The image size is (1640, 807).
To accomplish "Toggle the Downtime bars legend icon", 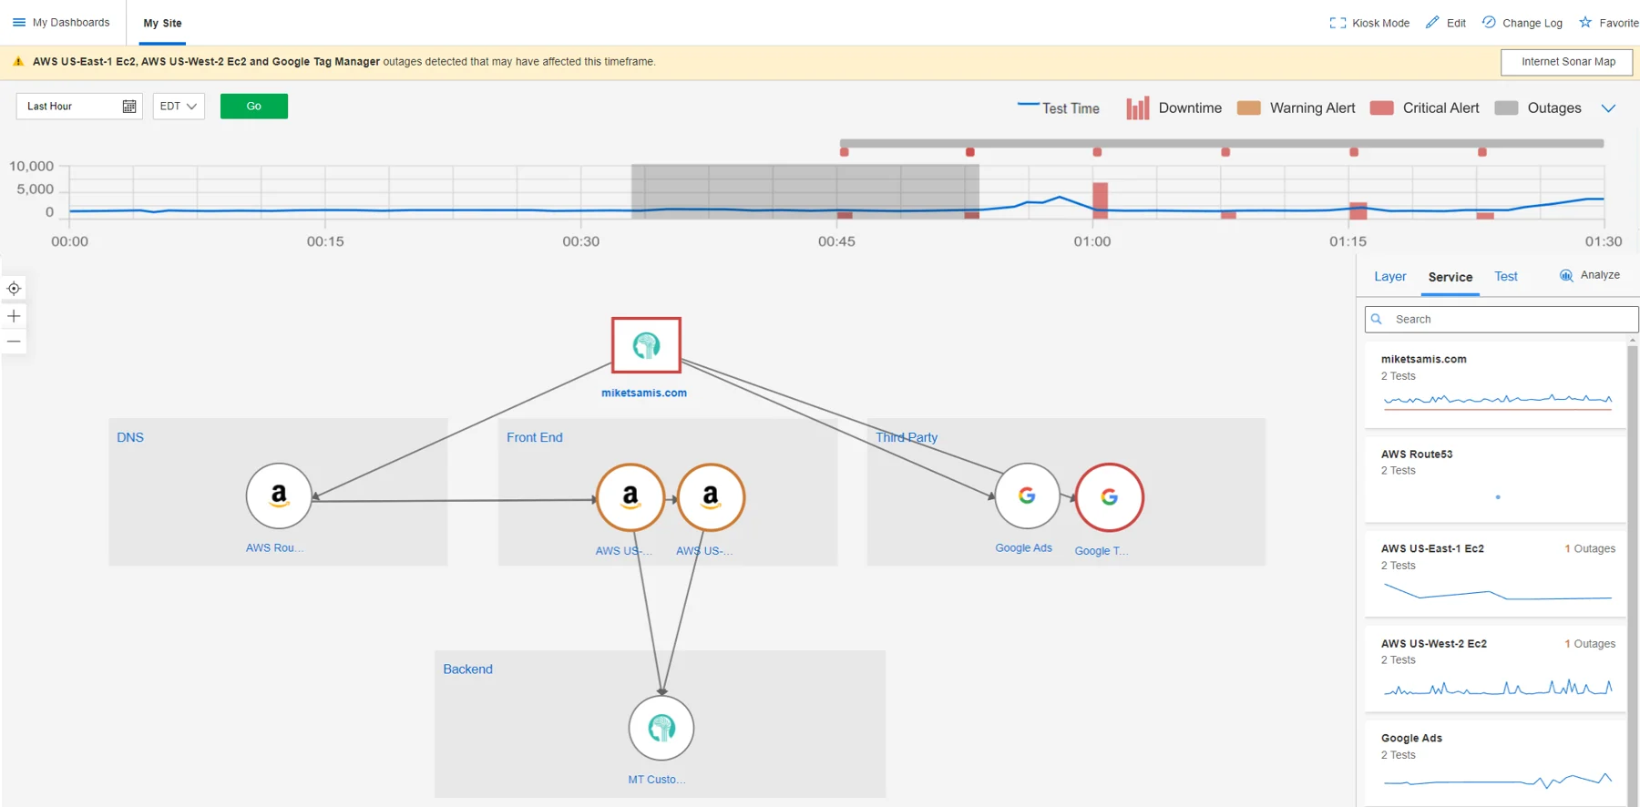I will click(1137, 107).
